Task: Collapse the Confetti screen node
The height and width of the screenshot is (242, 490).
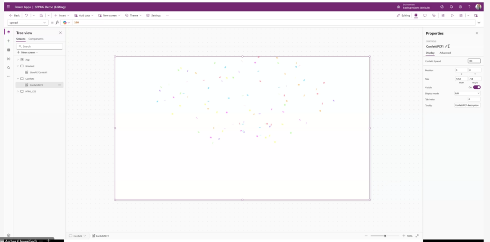Action: pos(18,79)
